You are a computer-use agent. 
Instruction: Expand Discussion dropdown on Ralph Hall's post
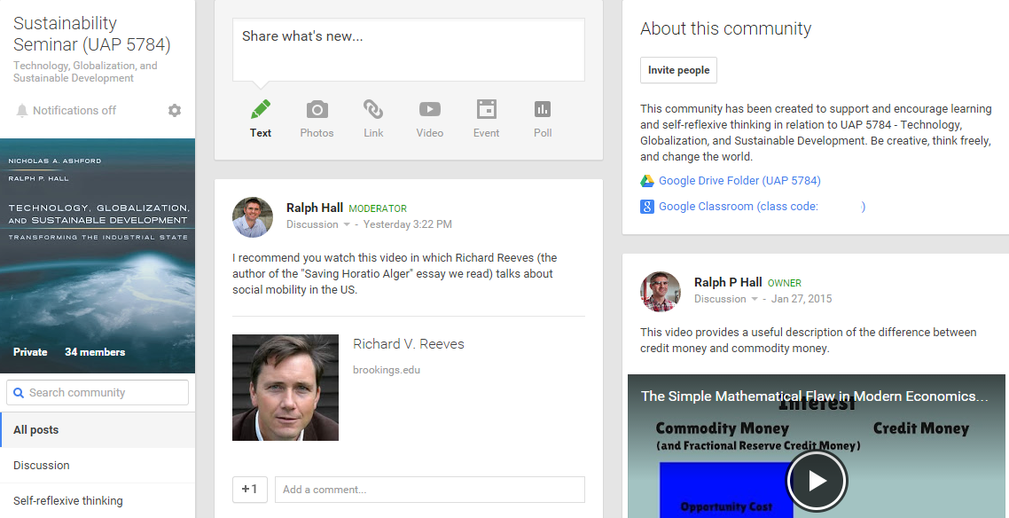click(347, 225)
